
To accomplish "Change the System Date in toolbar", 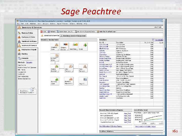I will [x=65, y=31].
